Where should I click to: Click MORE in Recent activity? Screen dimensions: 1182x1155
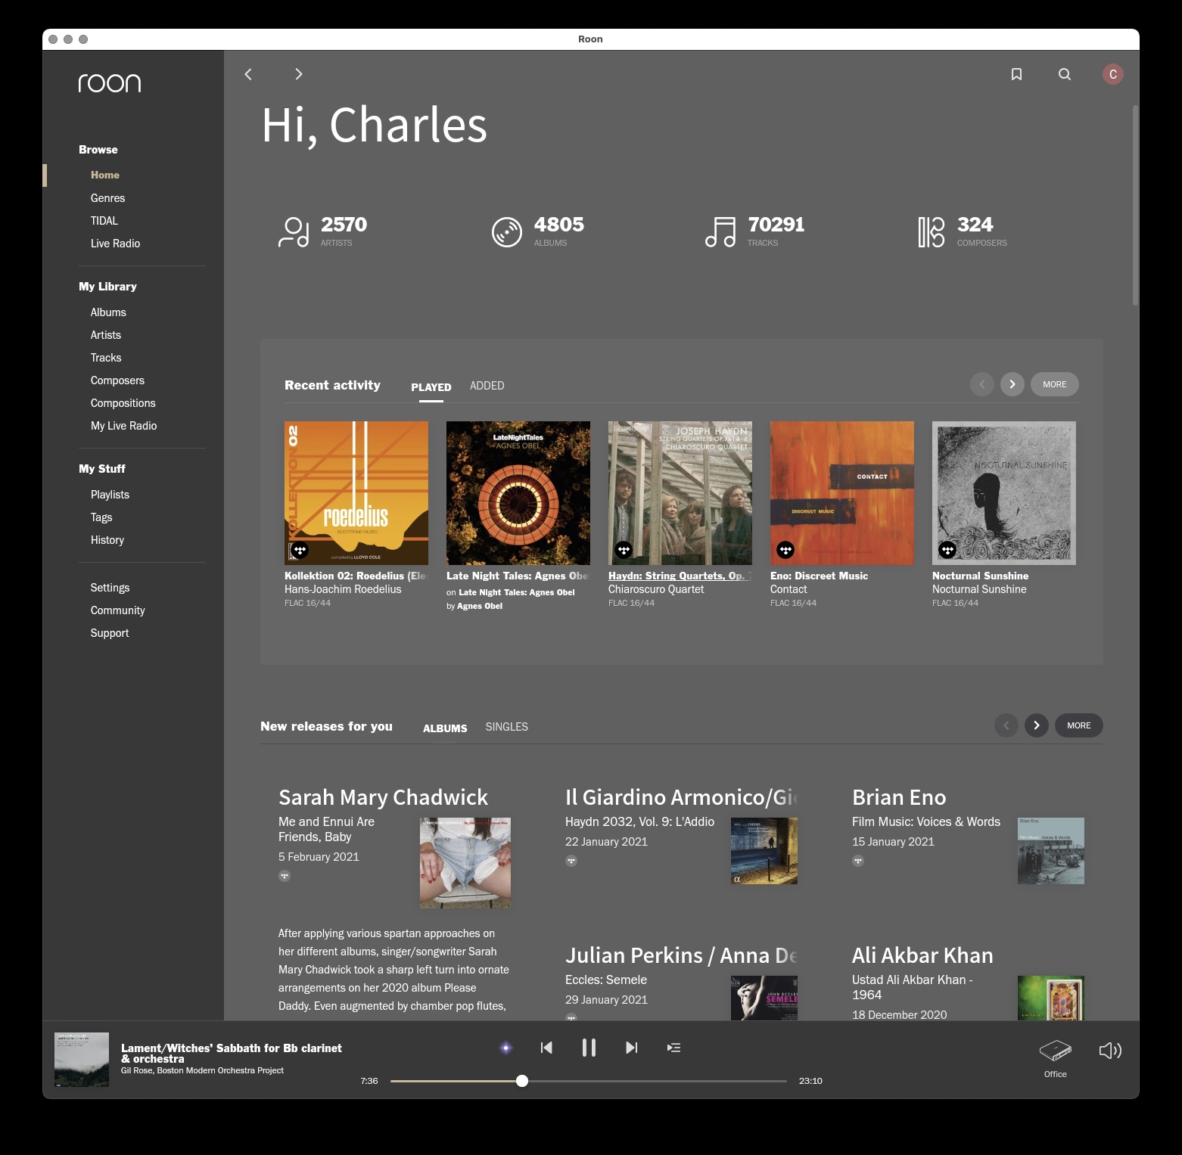1055,384
